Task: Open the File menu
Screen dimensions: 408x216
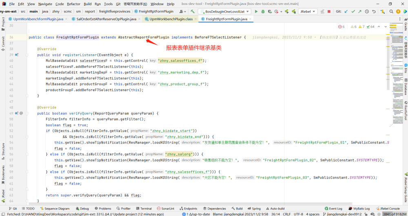Action: click(x=12, y=4)
